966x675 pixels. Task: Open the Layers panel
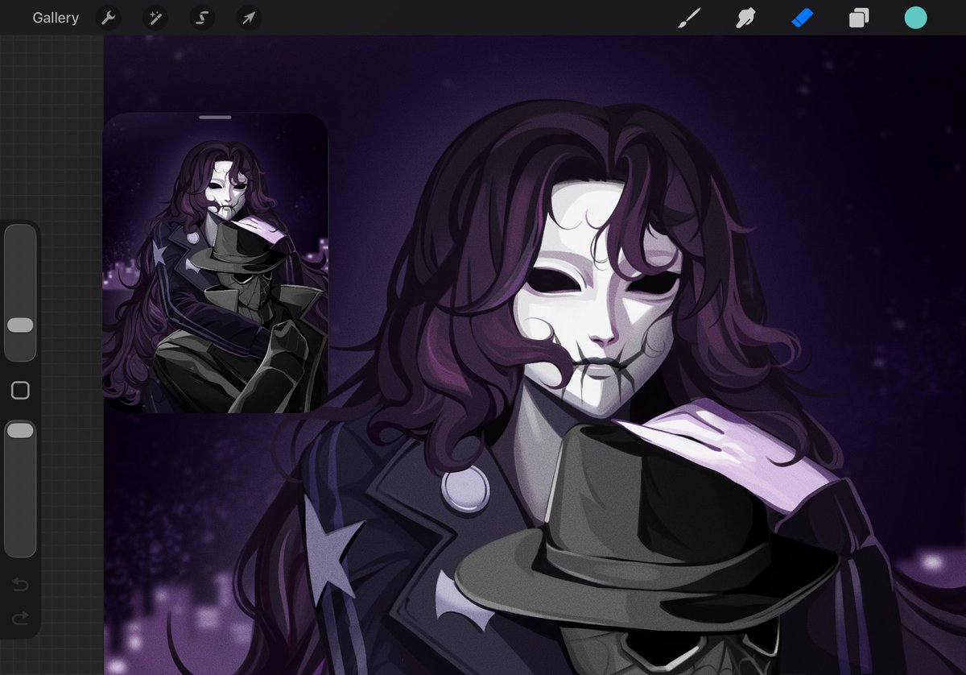coord(859,18)
